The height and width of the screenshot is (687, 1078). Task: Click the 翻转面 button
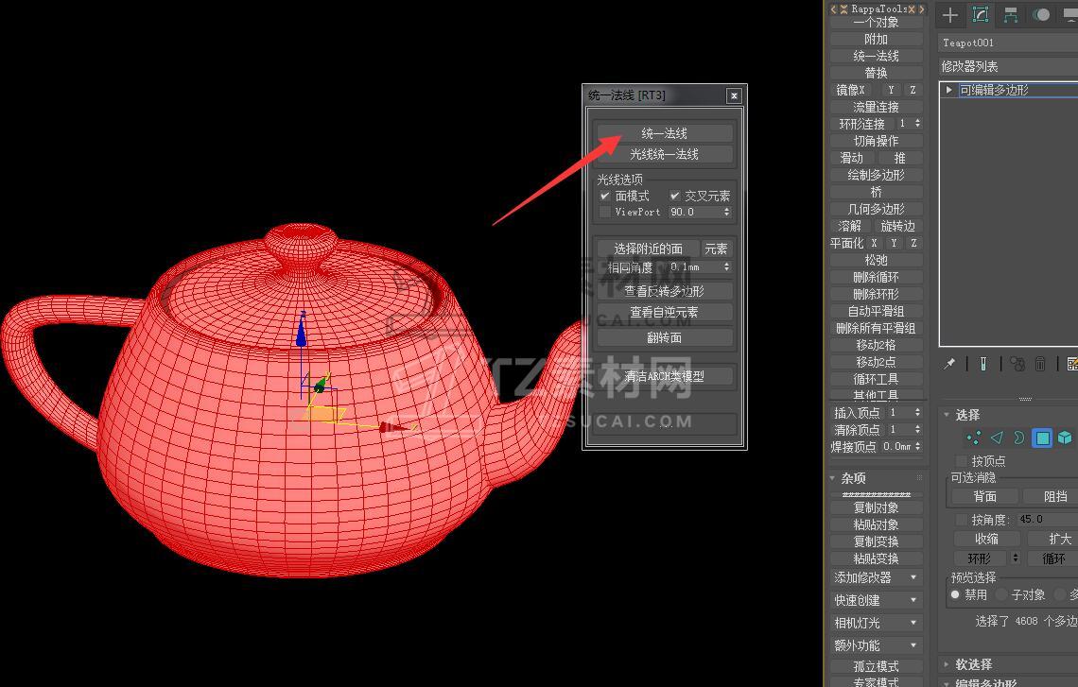664,338
